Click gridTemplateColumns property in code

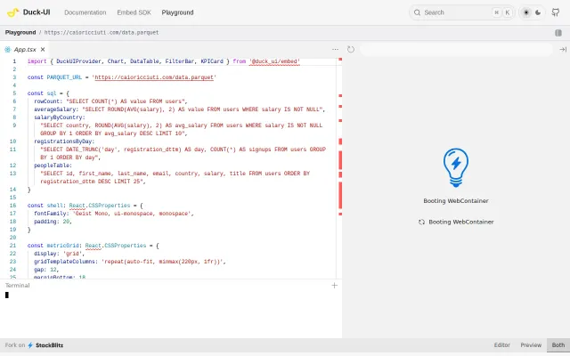[x=66, y=262]
